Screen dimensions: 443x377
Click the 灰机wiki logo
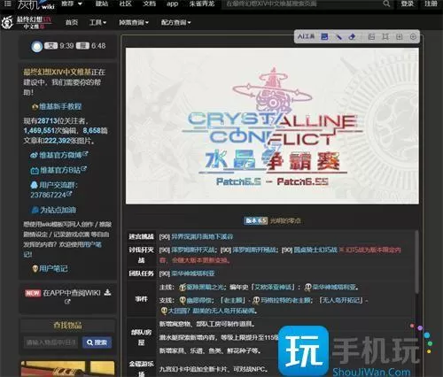click(x=35, y=4)
